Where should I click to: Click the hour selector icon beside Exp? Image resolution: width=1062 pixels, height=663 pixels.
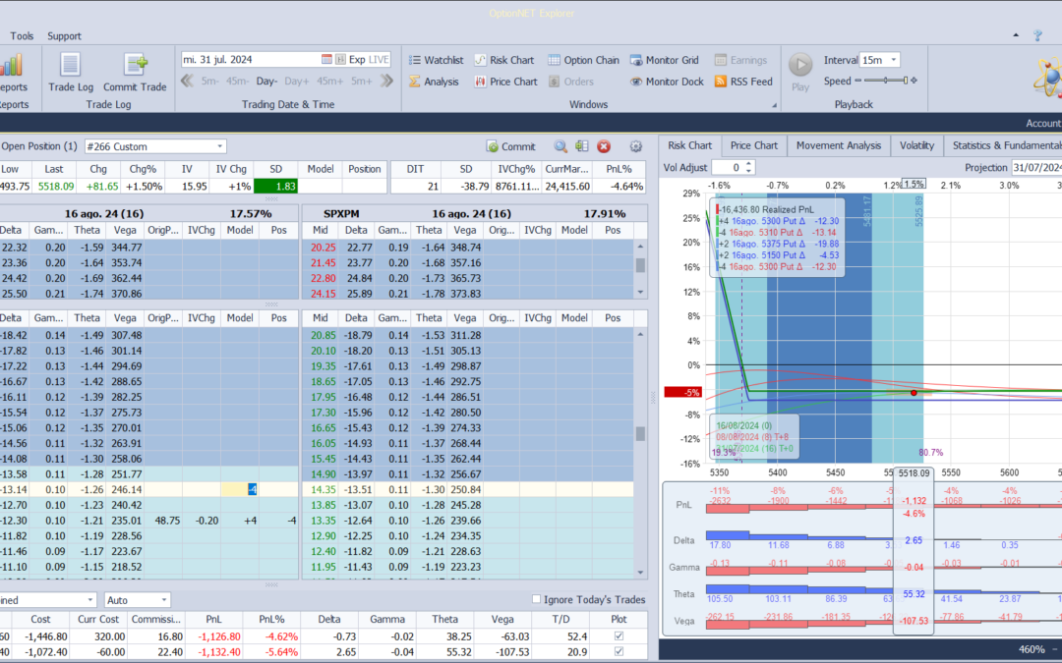[x=340, y=60]
